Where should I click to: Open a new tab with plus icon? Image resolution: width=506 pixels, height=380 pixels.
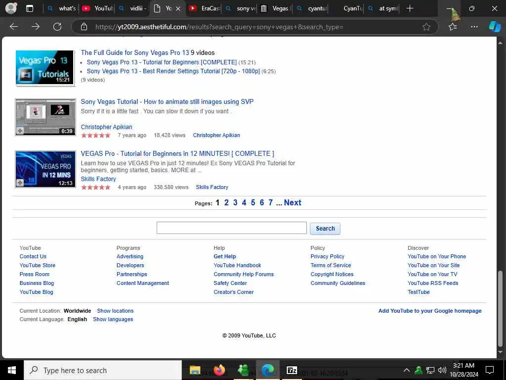(x=410, y=8)
